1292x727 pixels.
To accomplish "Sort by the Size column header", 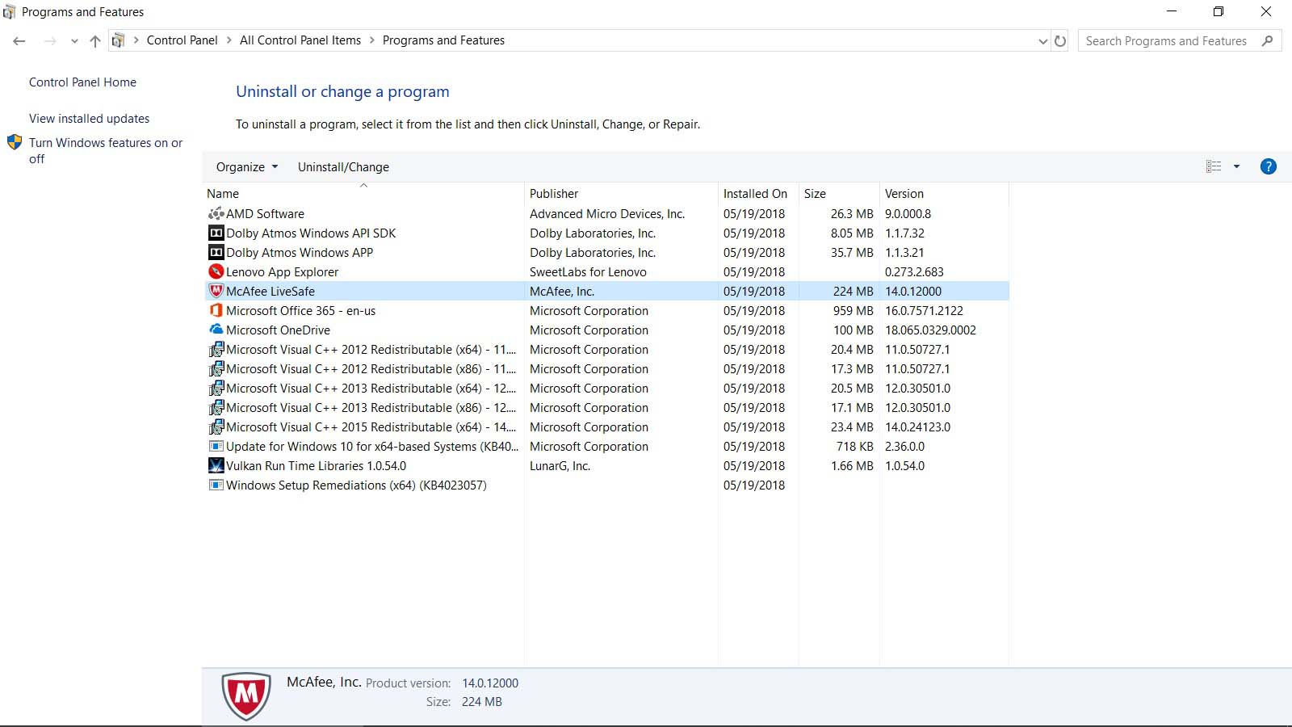I will (839, 194).
